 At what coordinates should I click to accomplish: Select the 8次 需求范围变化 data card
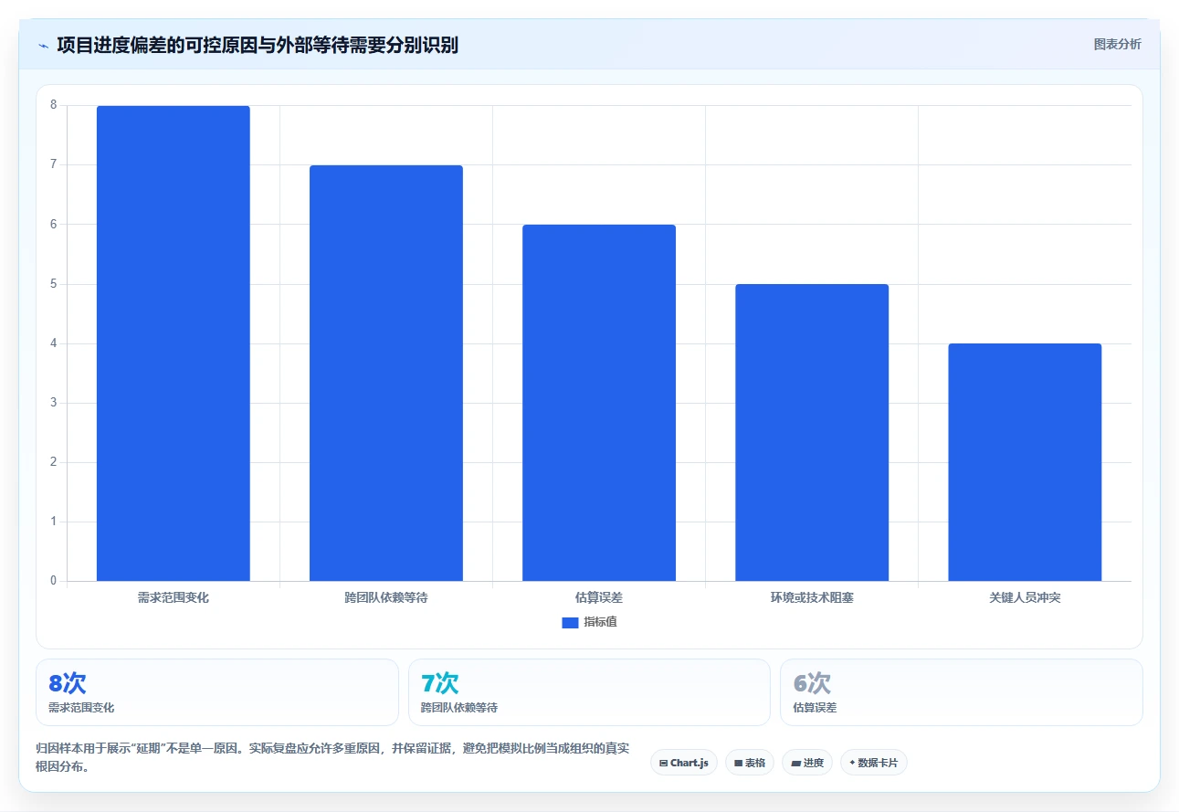pyautogui.click(x=217, y=692)
